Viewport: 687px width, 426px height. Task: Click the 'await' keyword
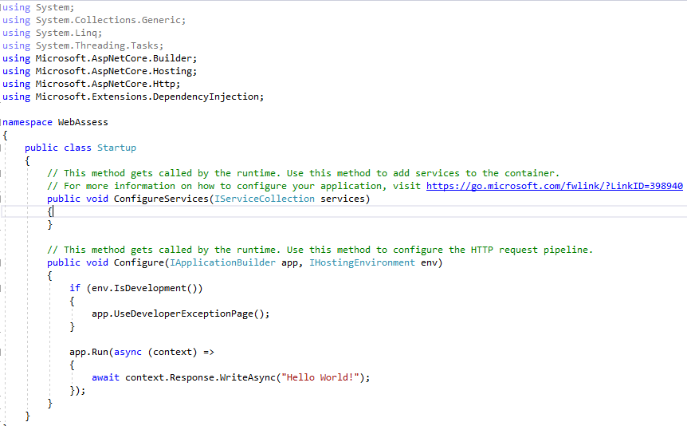pyautogui.click(x=105, y=378)
